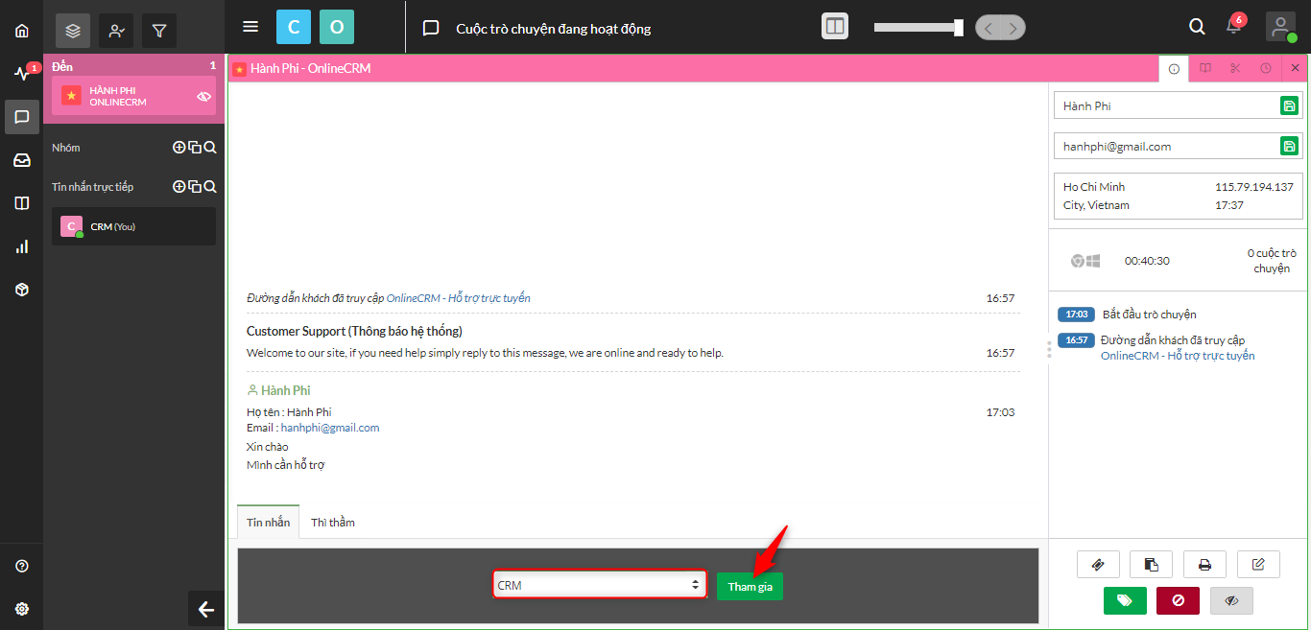Grab the side panel resize dots handle
The height and width of the screenshot is (630, 1311).
(x=1049, y=350)
